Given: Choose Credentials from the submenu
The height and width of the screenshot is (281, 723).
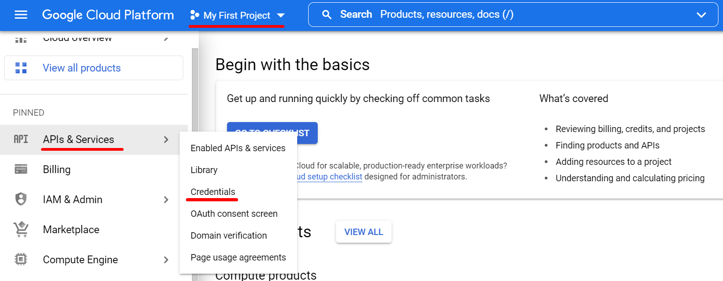Looking at the screenshot, I should 238,192.
